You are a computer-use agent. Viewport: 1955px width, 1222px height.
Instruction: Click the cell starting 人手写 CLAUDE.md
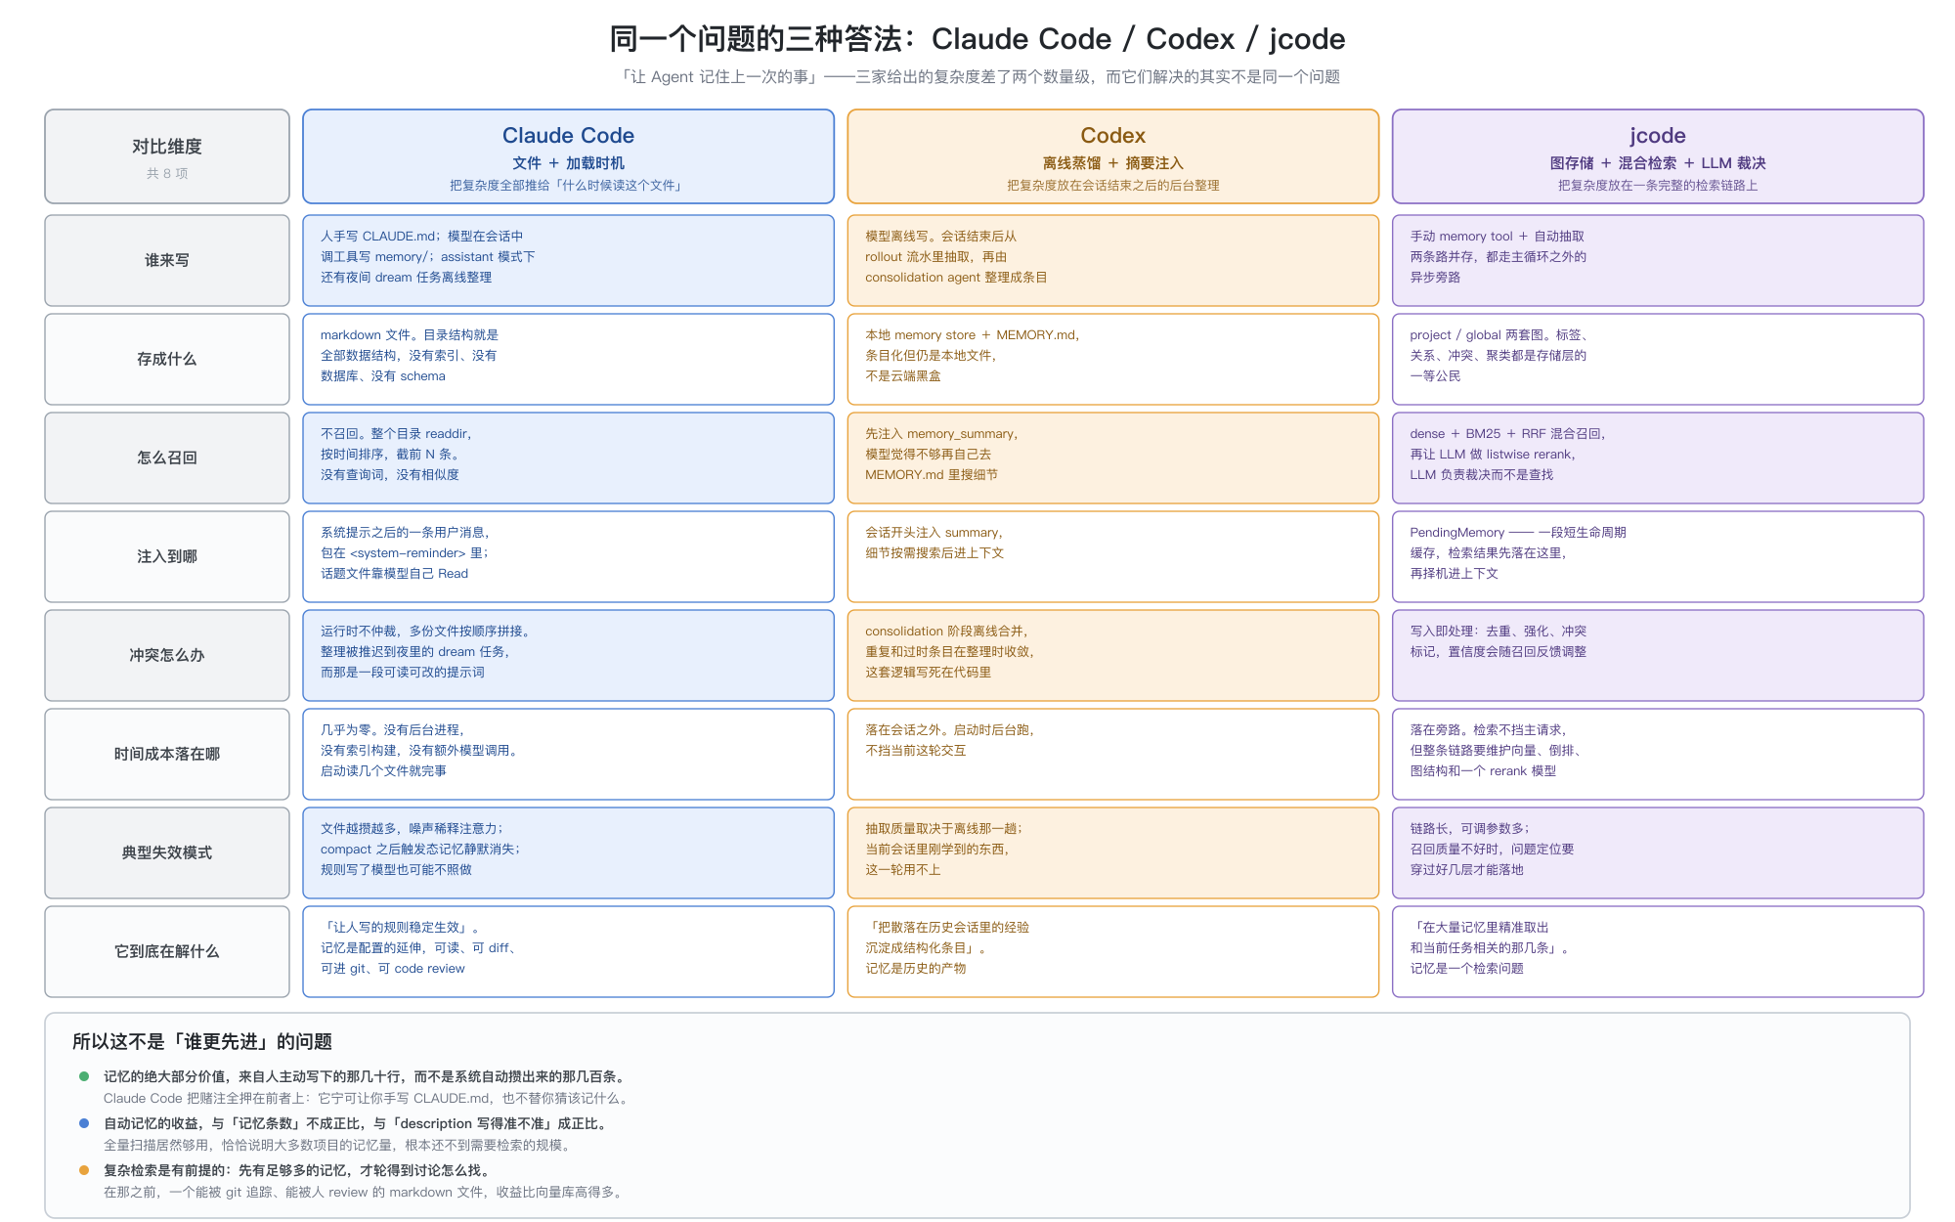click(x=568, y=260)
